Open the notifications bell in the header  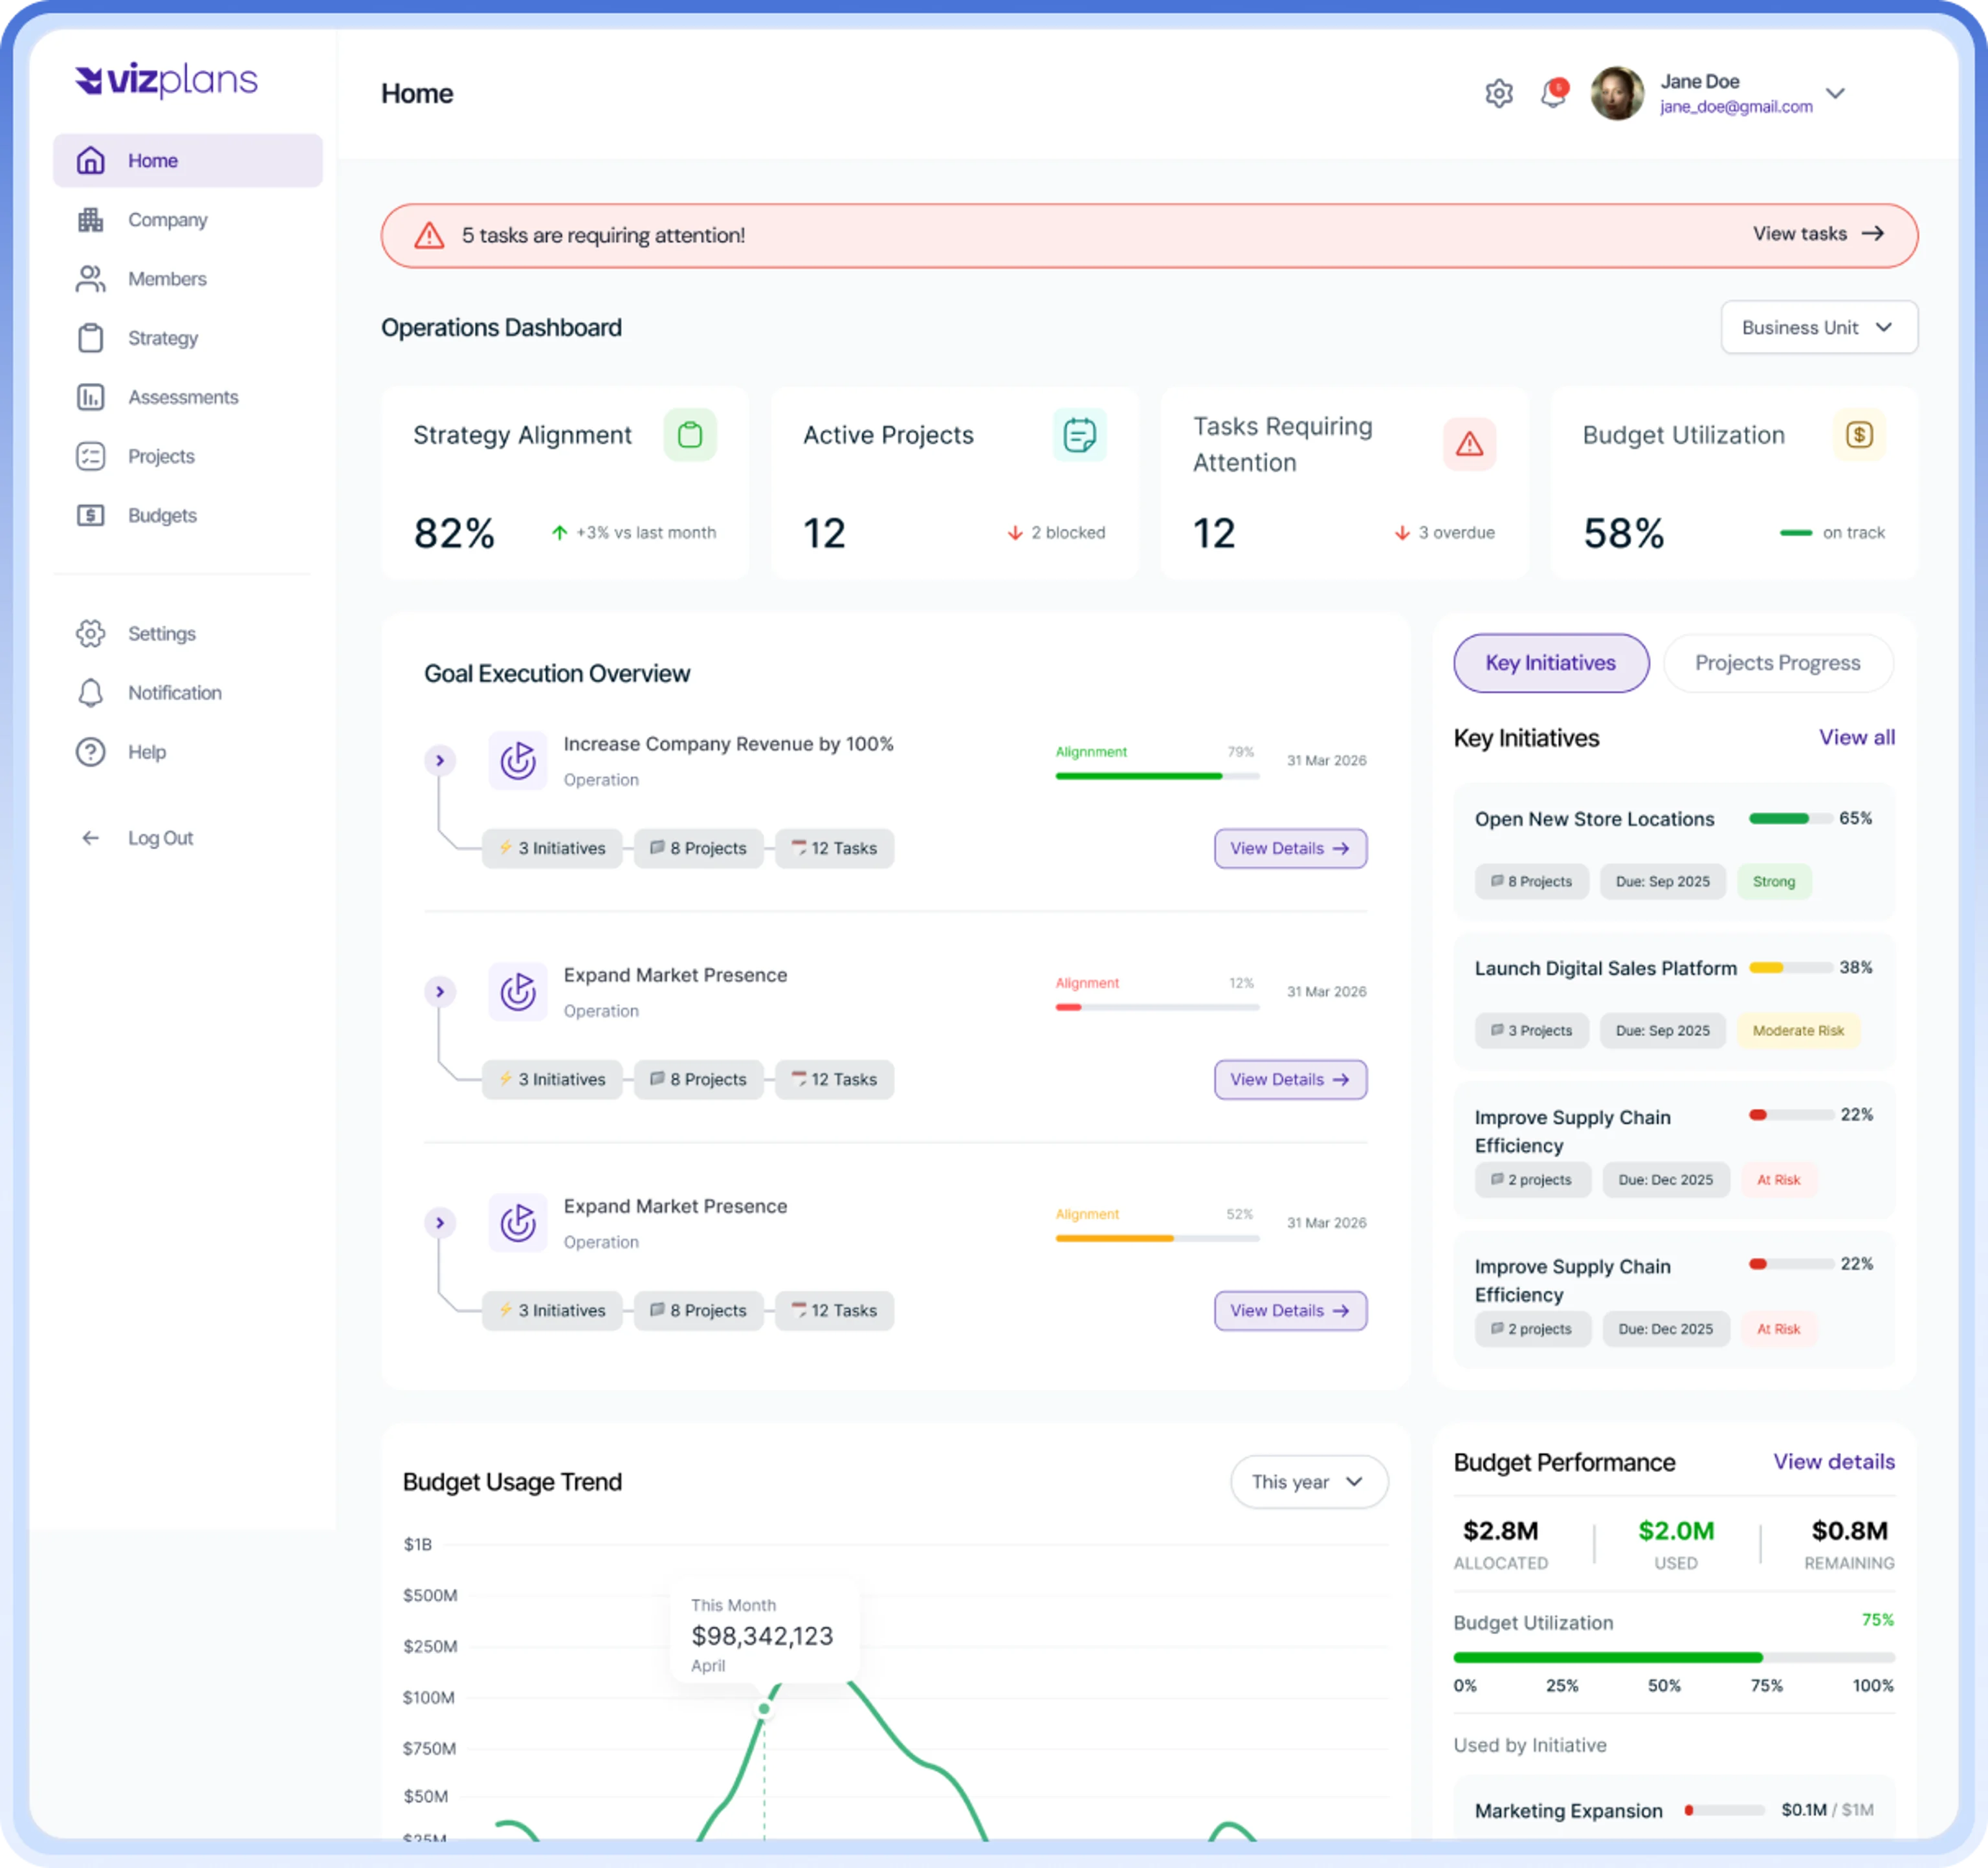(1553, 93)
